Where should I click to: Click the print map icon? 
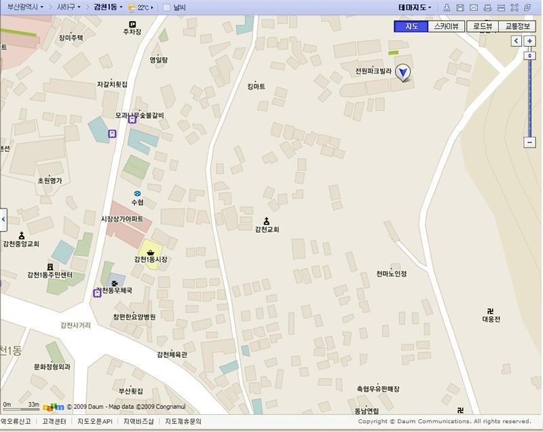click(487, 7)
